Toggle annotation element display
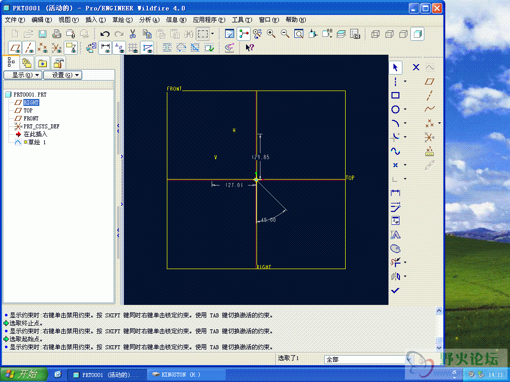The image size is (510, 382). (x=71, y=48)
